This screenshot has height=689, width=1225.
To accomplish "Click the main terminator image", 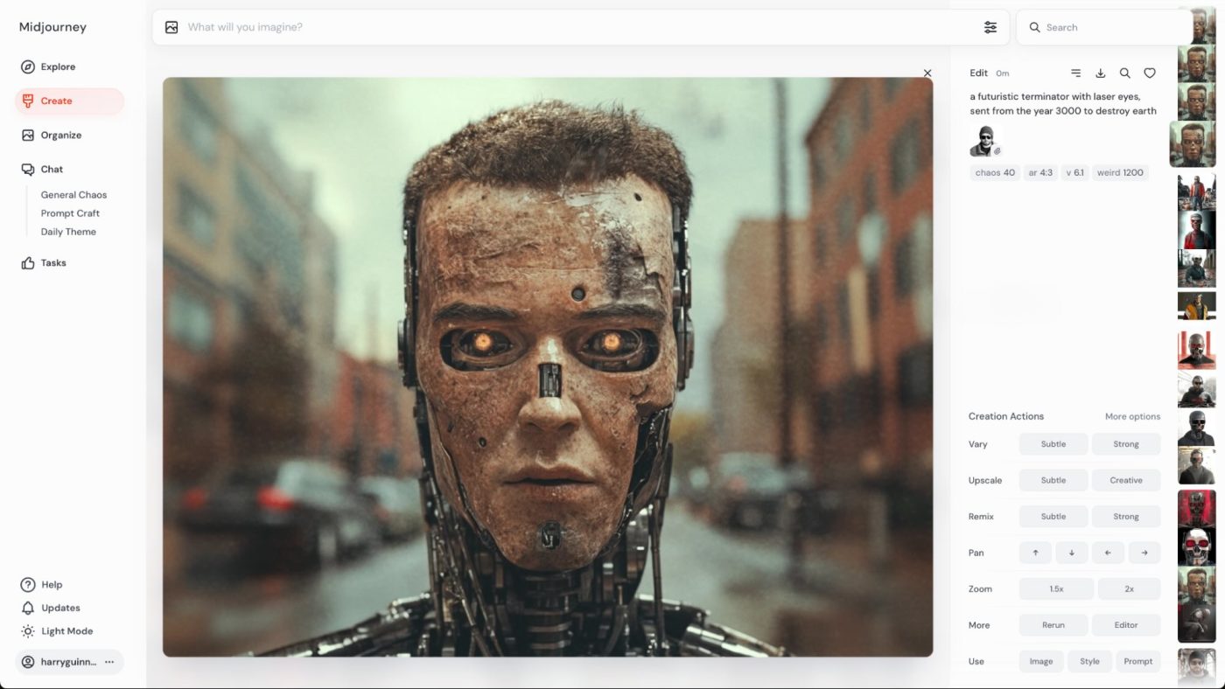I will tap(548, 367).
